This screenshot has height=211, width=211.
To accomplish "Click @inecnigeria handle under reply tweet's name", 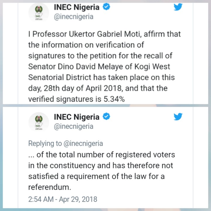I will 74,126.
